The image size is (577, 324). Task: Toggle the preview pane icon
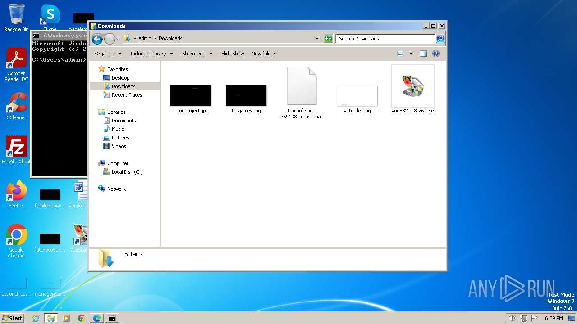coord(423,54)
